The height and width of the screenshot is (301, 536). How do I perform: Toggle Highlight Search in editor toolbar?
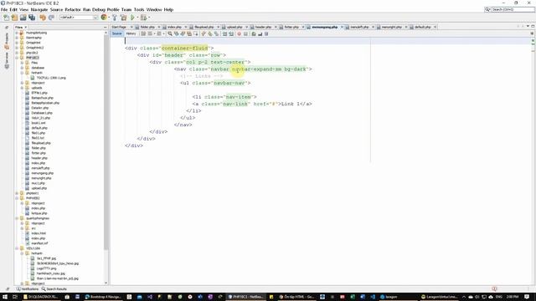pyautogui.click(x=189, y=33)
